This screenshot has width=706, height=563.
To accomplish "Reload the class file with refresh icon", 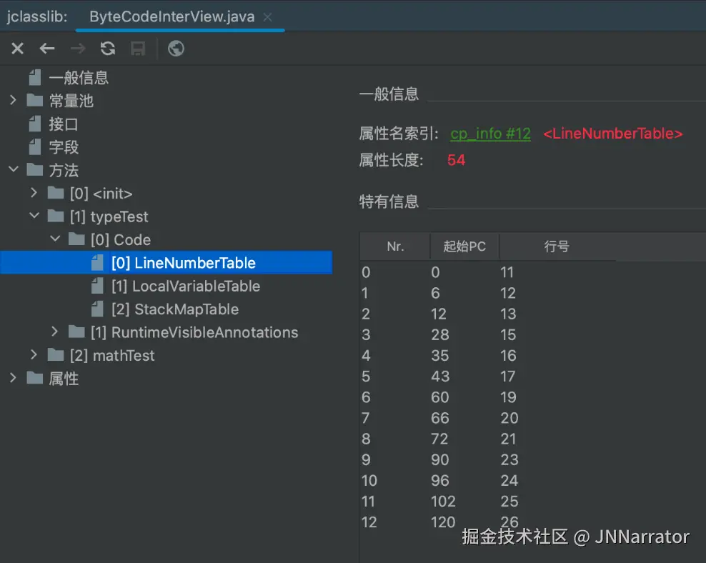I will click(x=108, y=48).
